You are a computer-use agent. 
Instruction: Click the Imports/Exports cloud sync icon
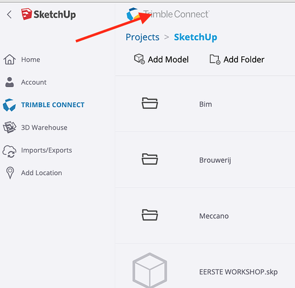9,151
